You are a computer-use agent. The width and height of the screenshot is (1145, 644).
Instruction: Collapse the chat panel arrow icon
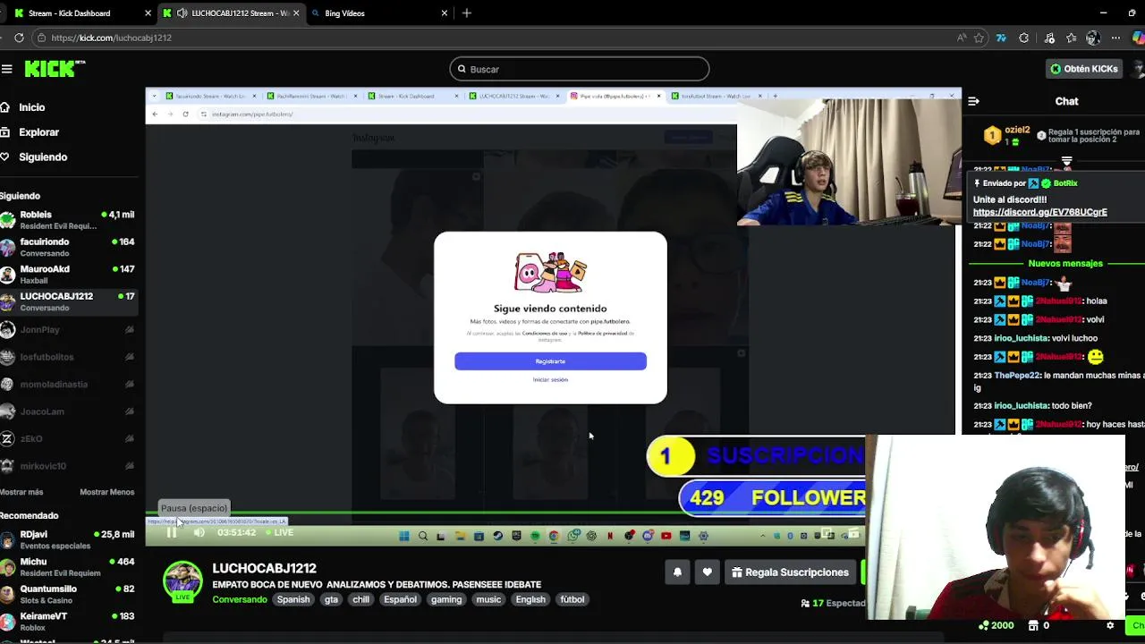tap(973, 101)
